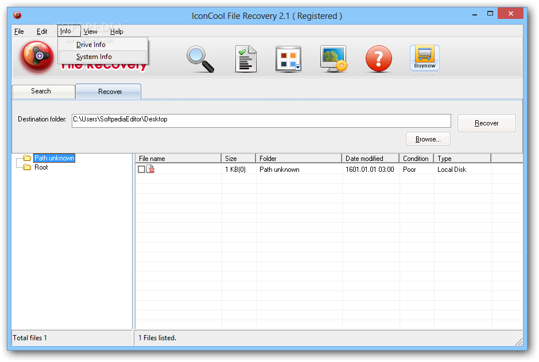
Task: Click the red question mark help icon
Action: [378, 58]
